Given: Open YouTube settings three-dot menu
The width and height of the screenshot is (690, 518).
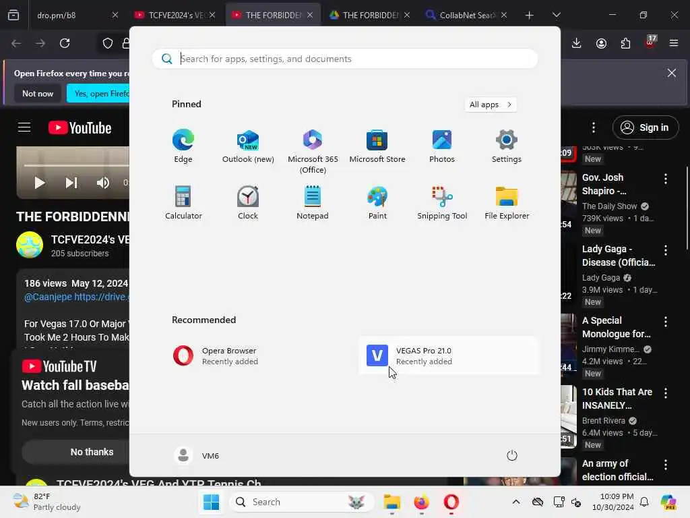Looking at the screenshot, I should point(594,127).
